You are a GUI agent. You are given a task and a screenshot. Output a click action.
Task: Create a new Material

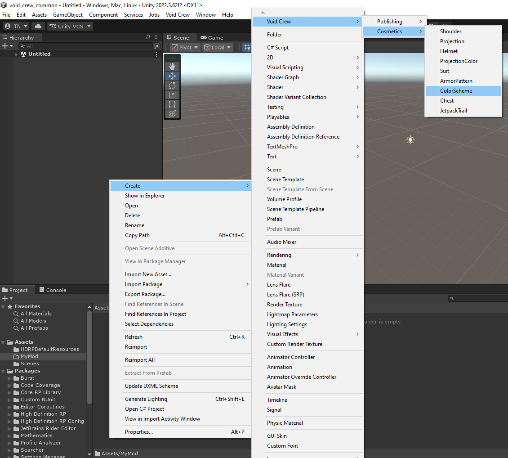(x=307, y=265)
